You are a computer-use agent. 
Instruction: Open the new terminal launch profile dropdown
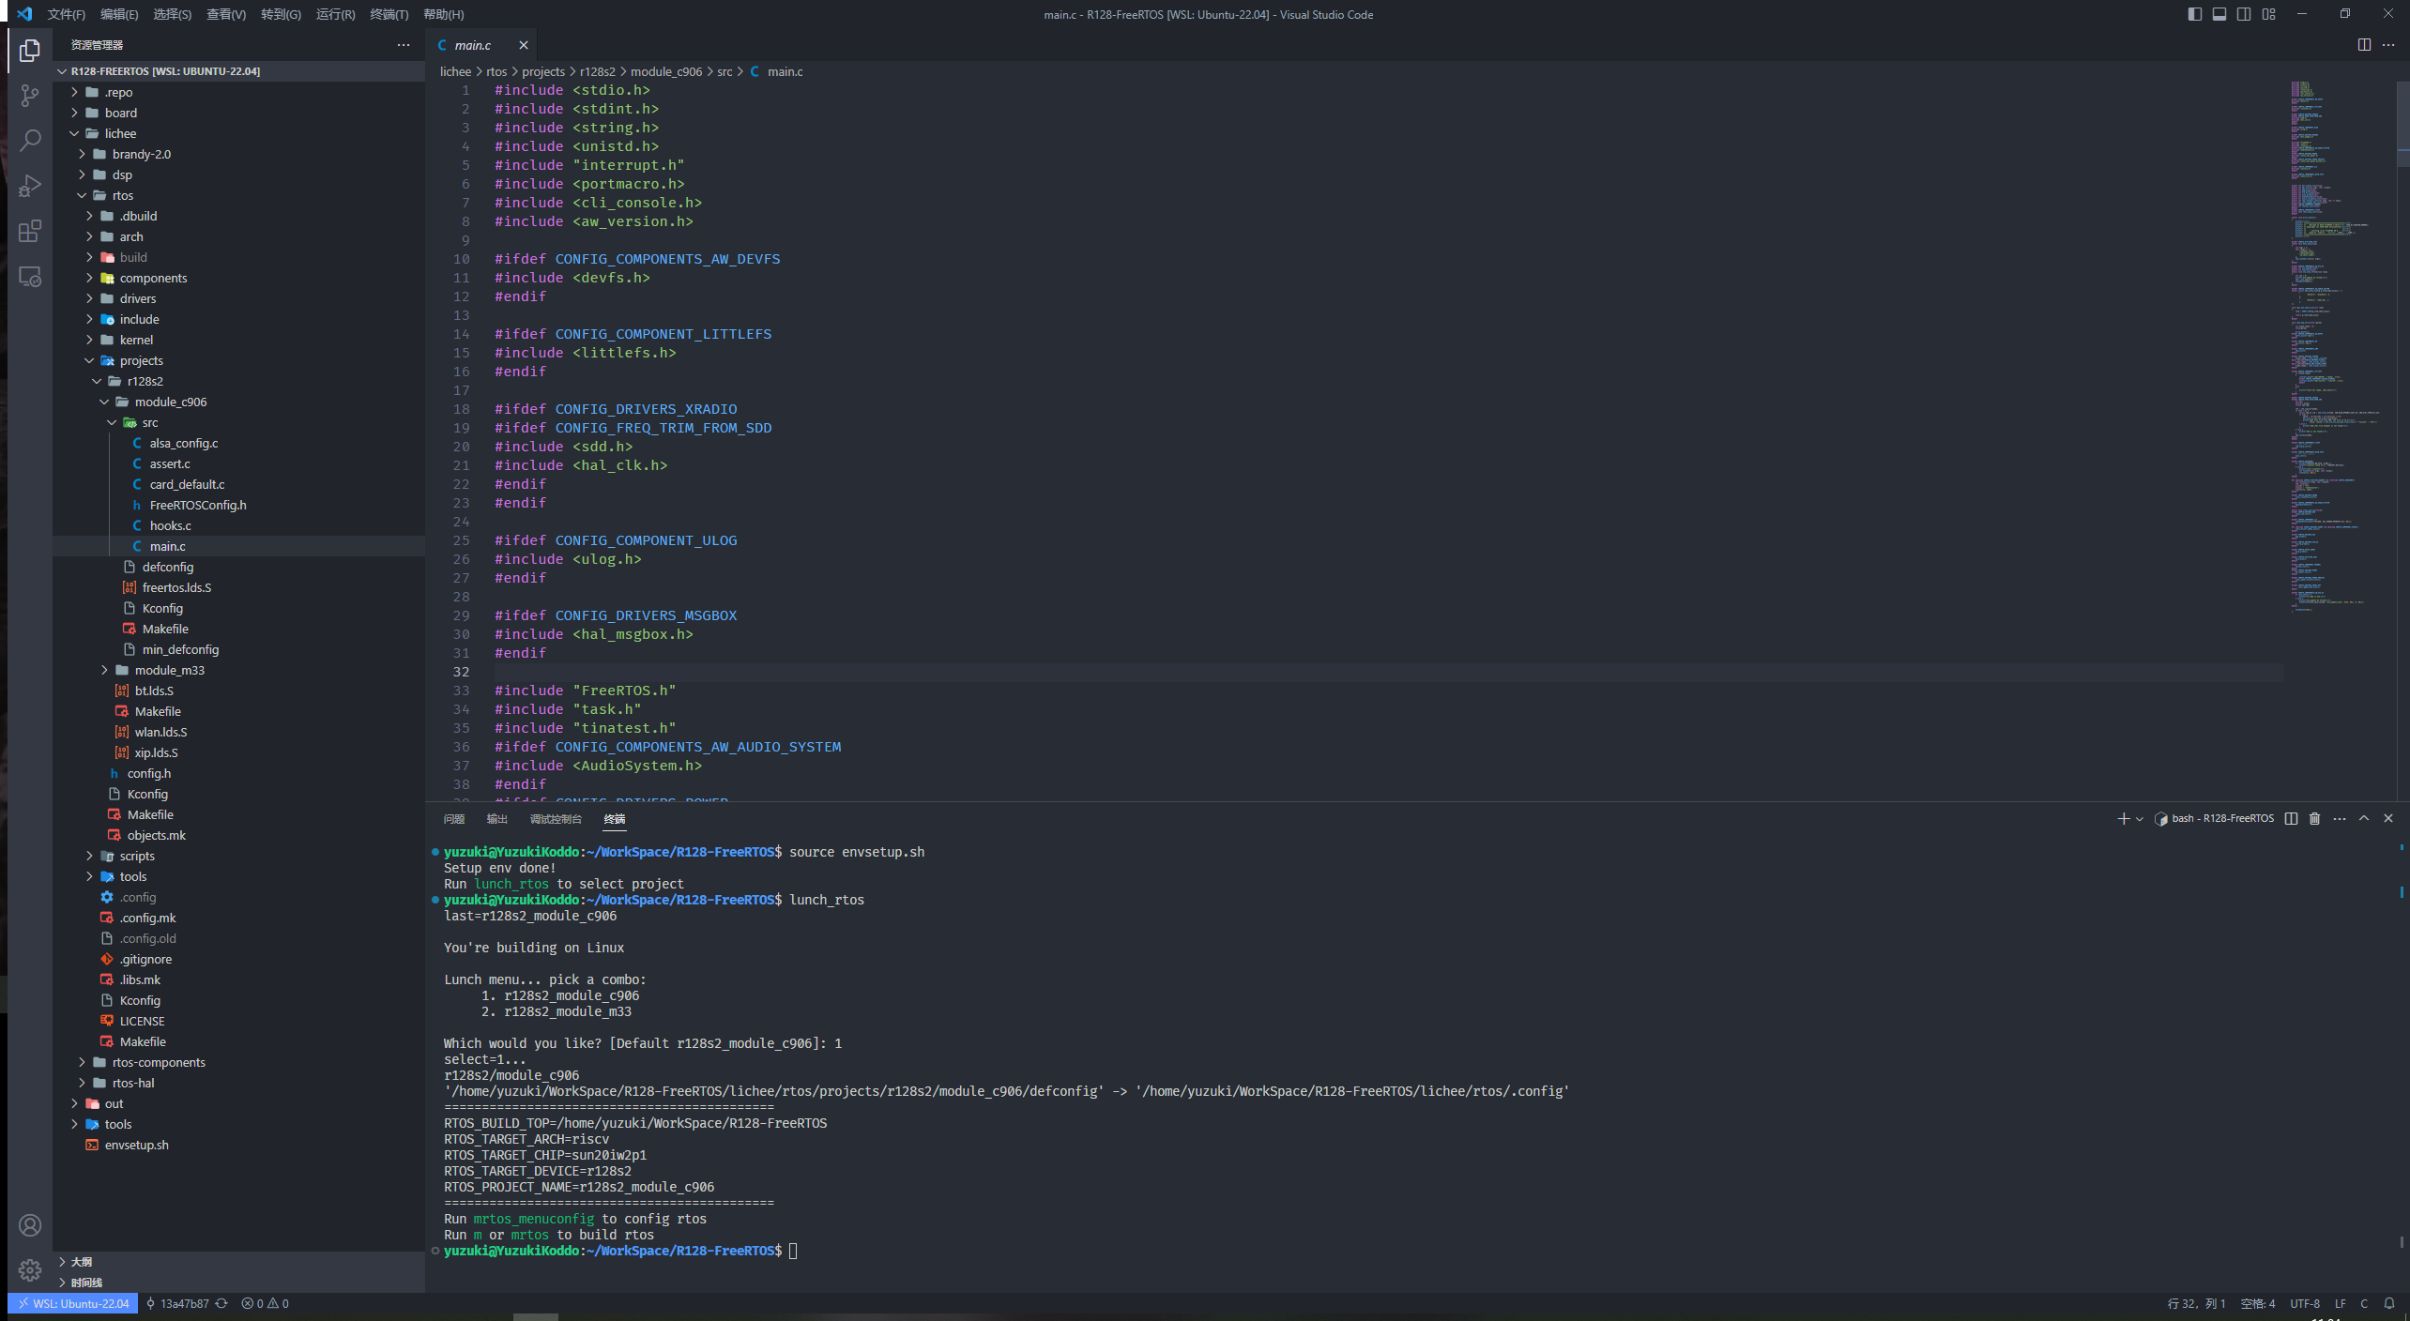2140,819
